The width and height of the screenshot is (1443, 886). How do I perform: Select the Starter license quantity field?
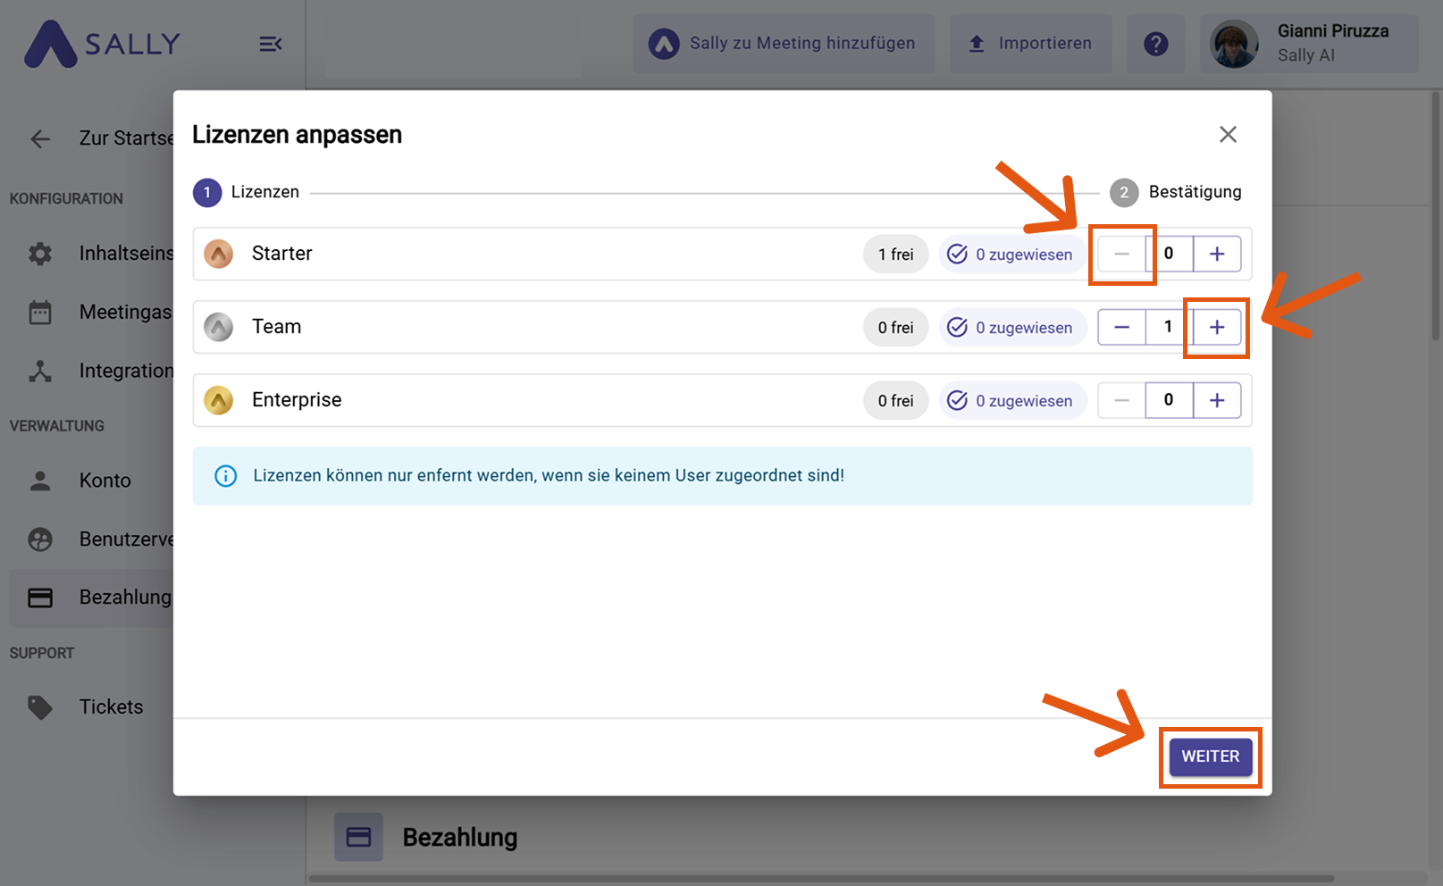(x=1168, y=254)
